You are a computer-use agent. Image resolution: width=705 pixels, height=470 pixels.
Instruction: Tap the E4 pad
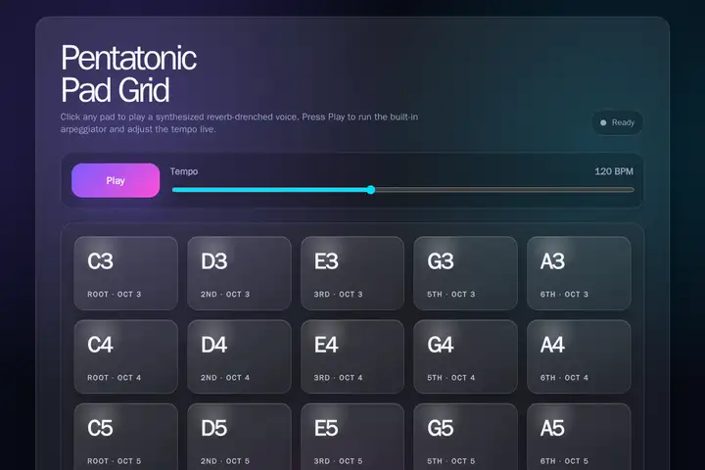click(x=352, y=356)
